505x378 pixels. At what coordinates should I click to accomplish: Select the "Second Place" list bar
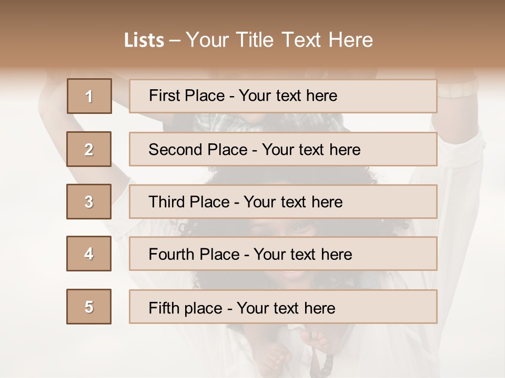click(283, 149)
